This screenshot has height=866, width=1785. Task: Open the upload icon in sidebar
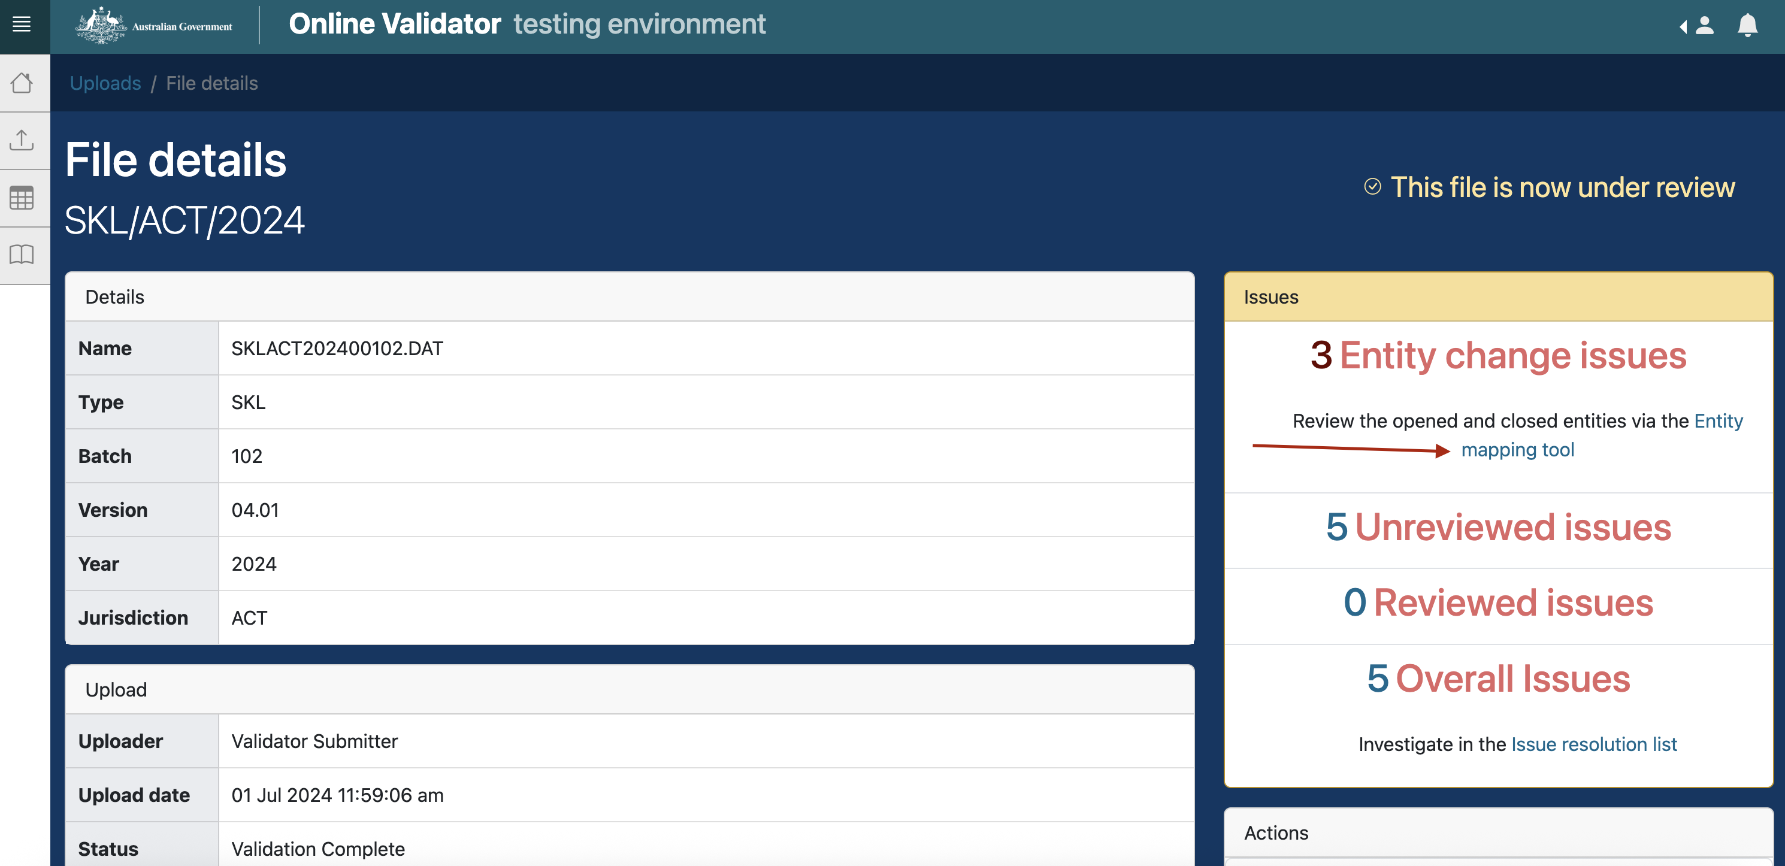click(x=22, y=141)
